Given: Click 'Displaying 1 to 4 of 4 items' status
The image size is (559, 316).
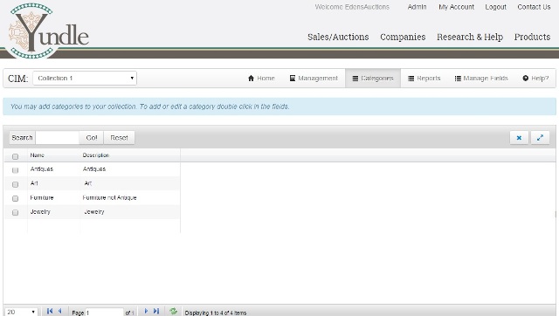Looking at the screenshot, I should click(x=216, y=313).
